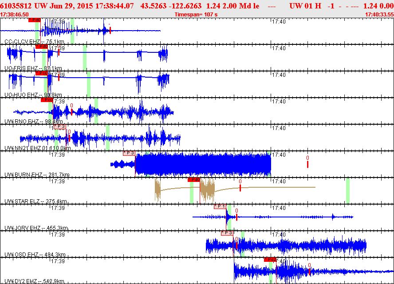The width and height of the screenshot is (394, 284).
Task: Click the Pd0 pick flag on STAR trace
Action: [194, 180]
